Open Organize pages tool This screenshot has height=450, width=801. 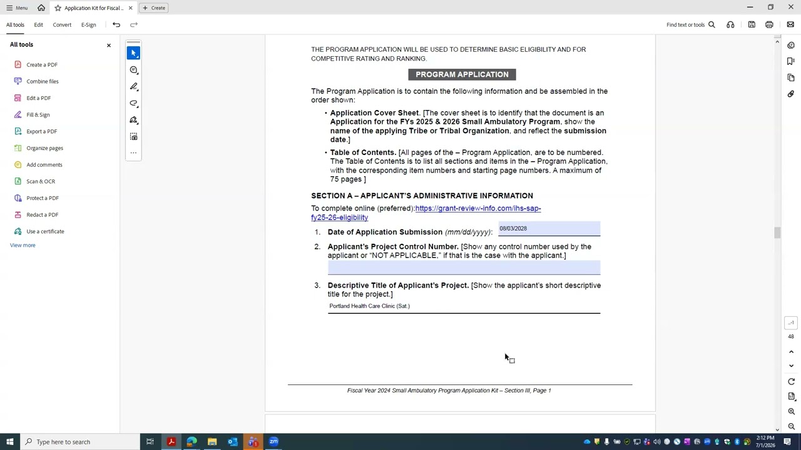(x=45, y=148)
